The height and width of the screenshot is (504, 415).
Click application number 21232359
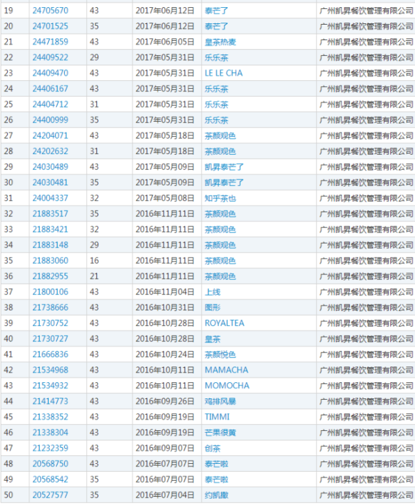point(50,448)
